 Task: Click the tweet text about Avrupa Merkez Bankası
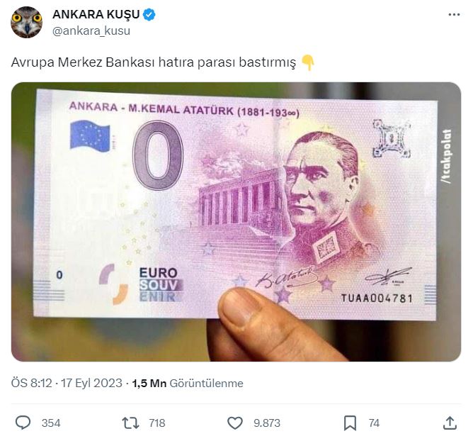click(154, 62)
